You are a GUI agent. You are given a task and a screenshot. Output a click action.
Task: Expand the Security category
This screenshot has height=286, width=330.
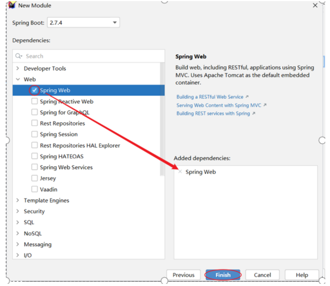coord(18,211)
